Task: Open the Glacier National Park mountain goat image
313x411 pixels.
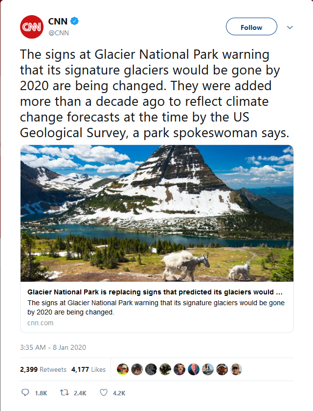Action: [156, 213]
